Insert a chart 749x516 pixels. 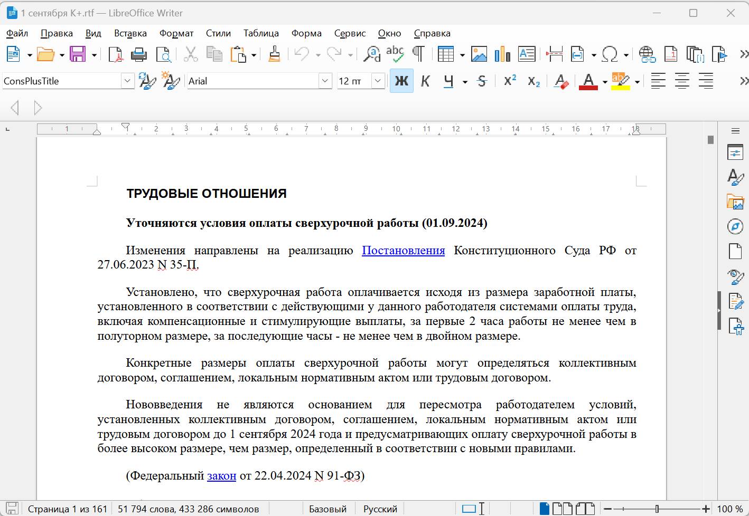click(x=502, y=54)
